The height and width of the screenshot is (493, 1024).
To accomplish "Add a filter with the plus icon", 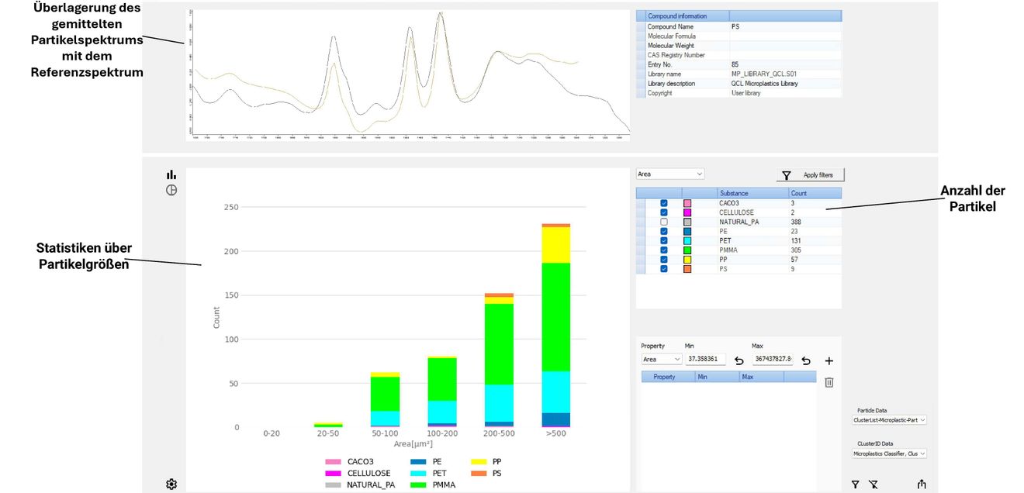I will [829, 360].
